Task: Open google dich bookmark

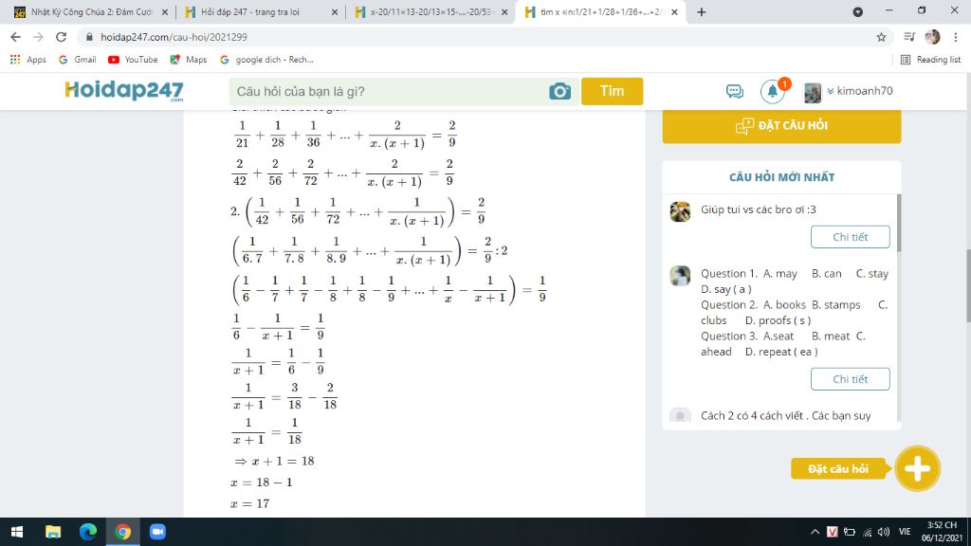Action: point(266,60)
